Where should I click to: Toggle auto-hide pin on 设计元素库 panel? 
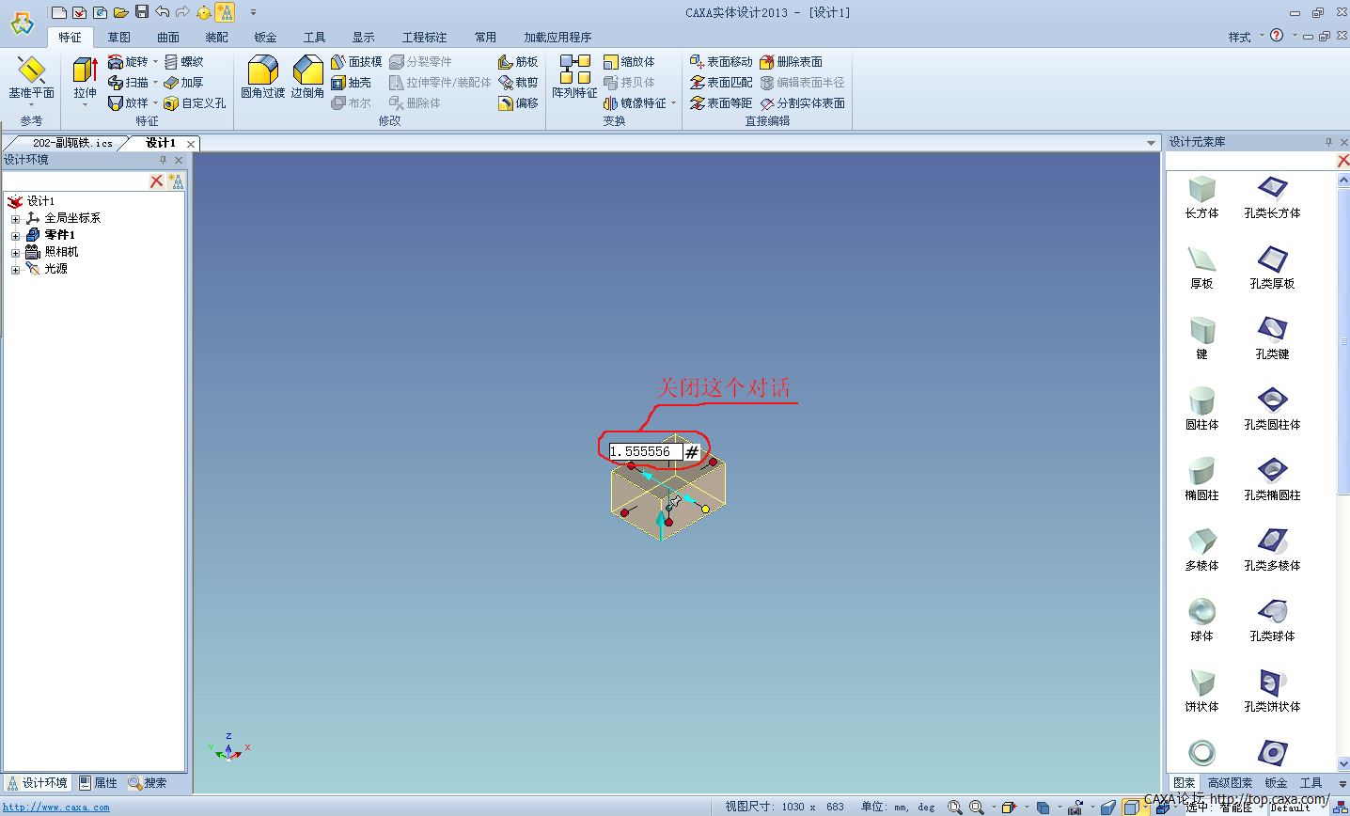point(1328,143)
